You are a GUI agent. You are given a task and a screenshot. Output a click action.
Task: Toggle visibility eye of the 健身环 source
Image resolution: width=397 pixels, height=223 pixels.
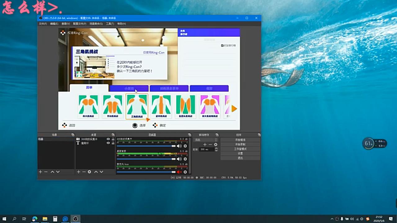pos(108,143)
